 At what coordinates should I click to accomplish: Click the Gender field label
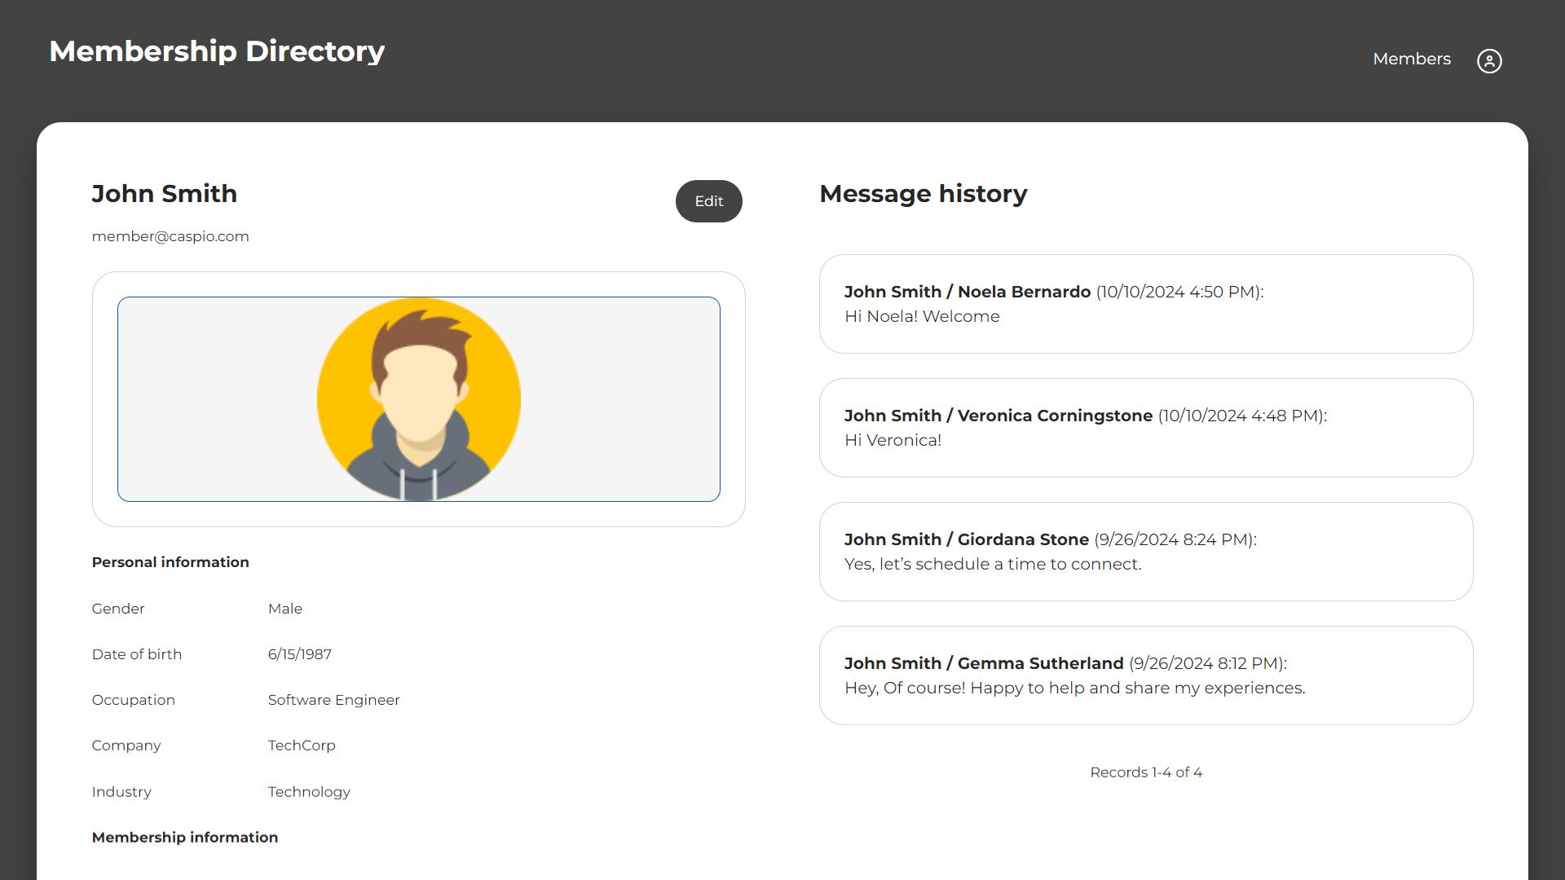pyautogui.click(x=118, y=609)
